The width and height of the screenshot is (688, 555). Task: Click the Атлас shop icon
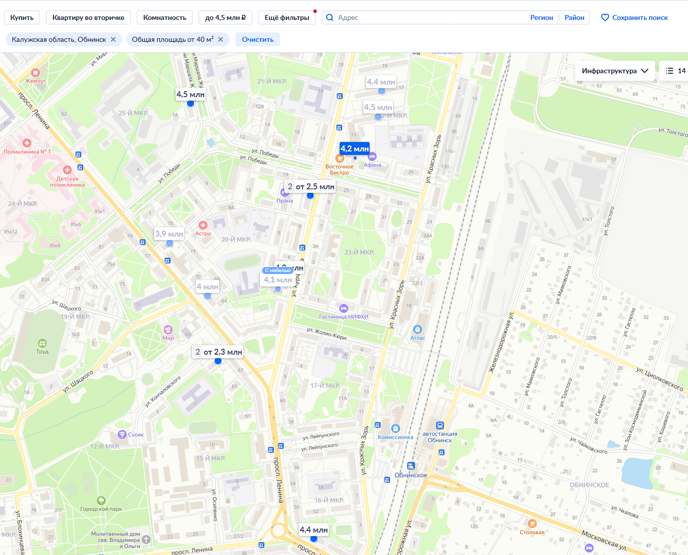(418, 329)
